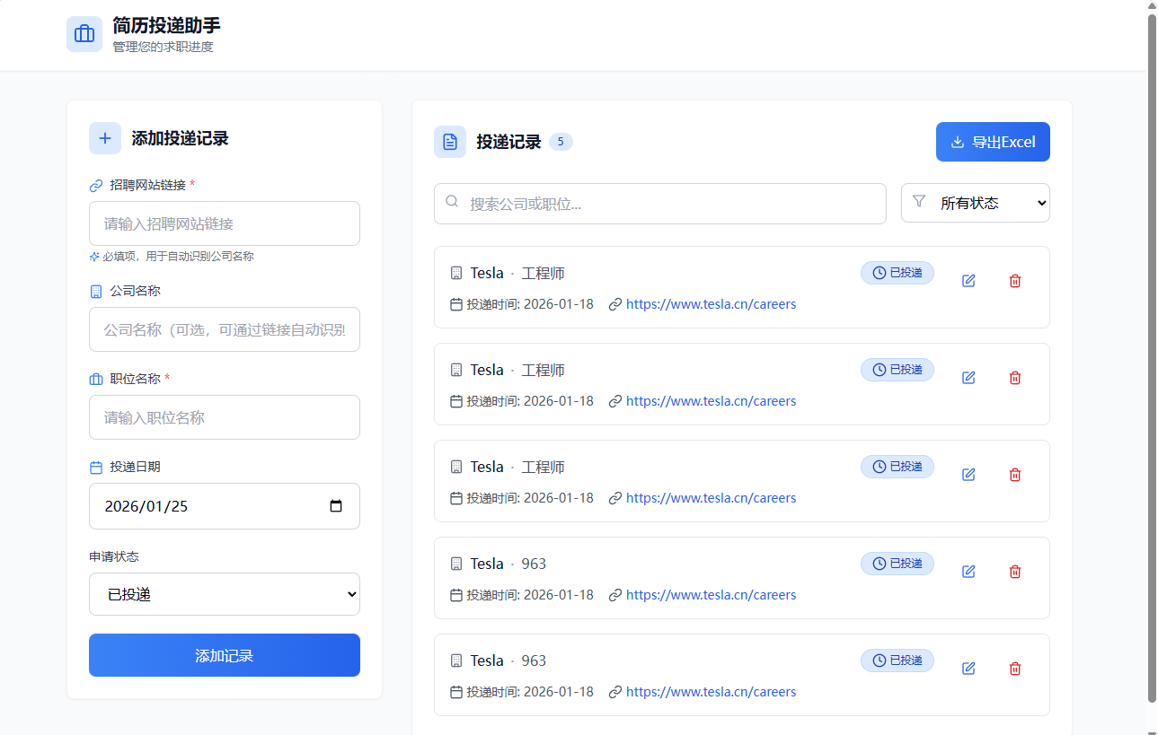Delete the second Tesla 工程师 record
The image size is (1158, 735).
tap(1015, 378)
